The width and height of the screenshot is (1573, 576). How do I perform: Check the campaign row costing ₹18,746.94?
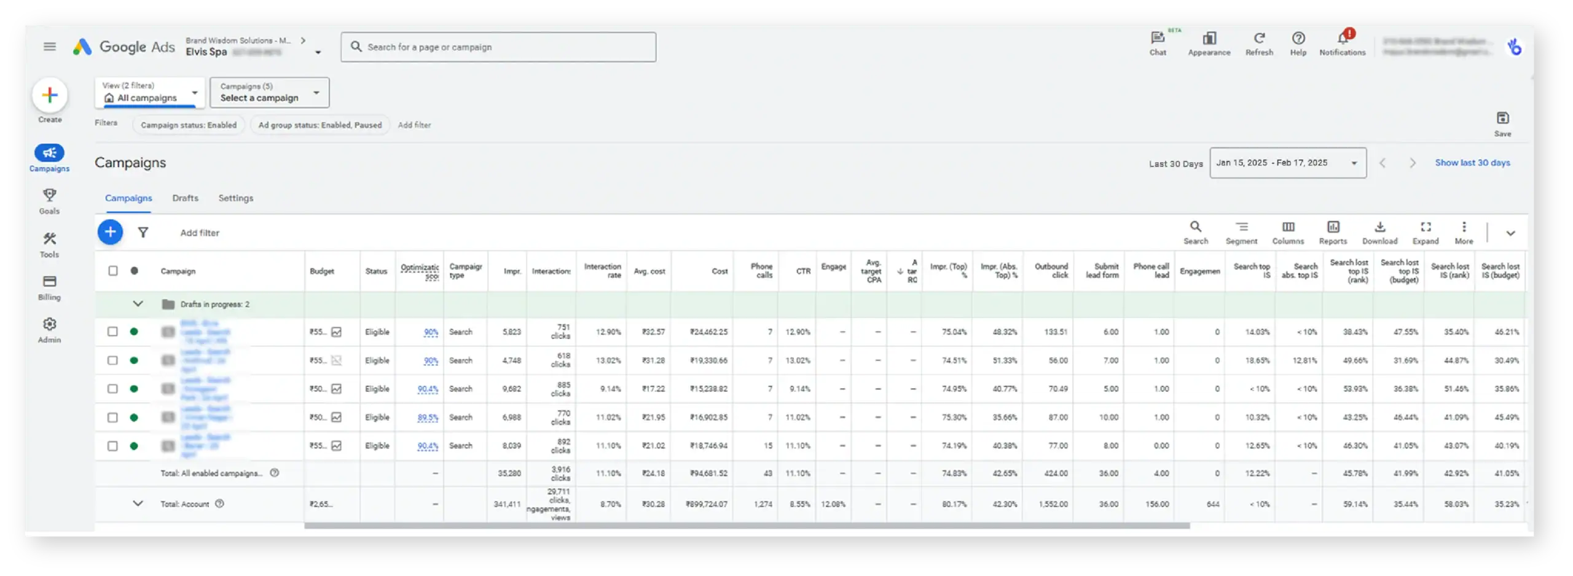(x=112, y=446)
